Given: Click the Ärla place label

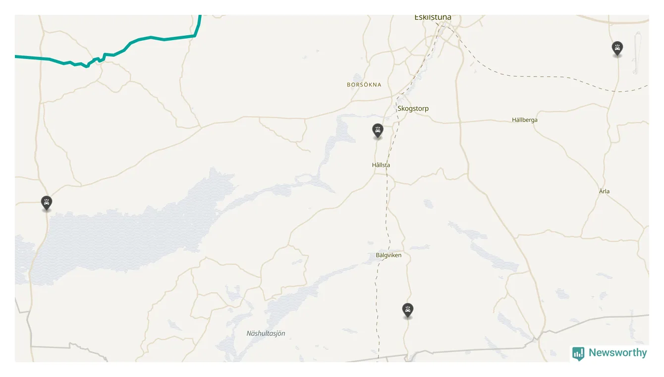Looking at the screenshot, I should [604, 191].
